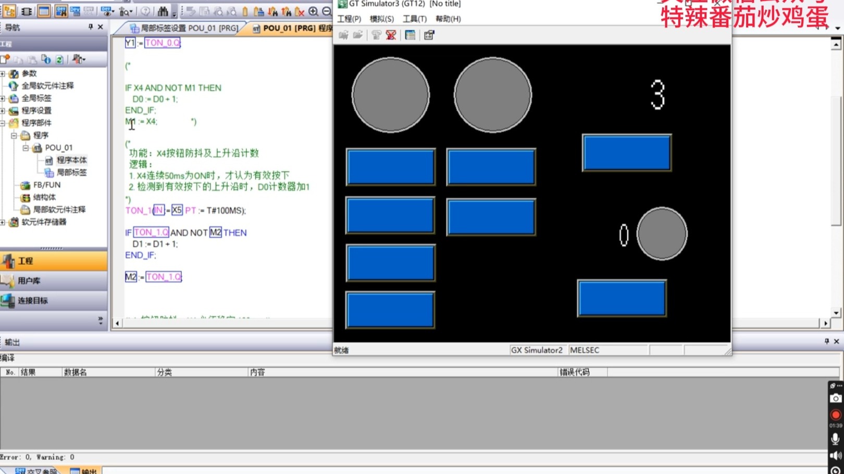Toggle the window panel icon in main toolbar
844x474 pixels.
pyautogui.click(x=44, y=11)
